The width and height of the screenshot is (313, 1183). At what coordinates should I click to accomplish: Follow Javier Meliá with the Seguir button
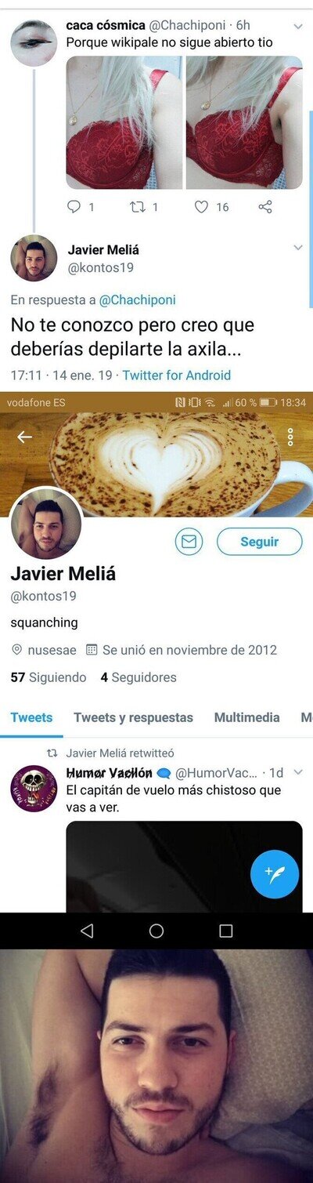tap(259, 542)
